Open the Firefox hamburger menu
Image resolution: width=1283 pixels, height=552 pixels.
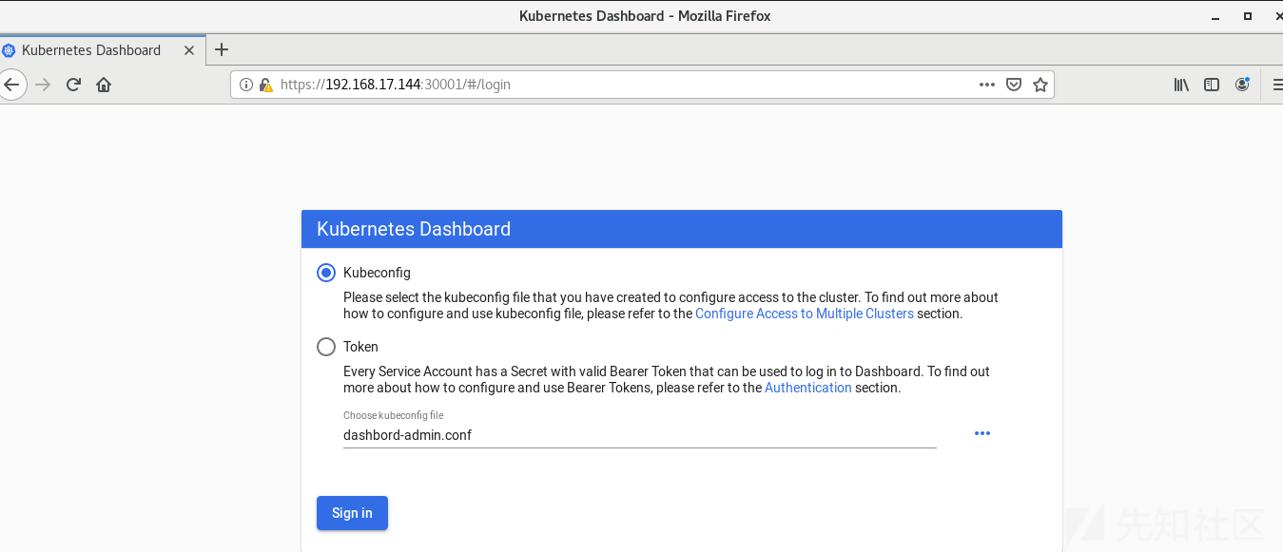[1277, 85]
